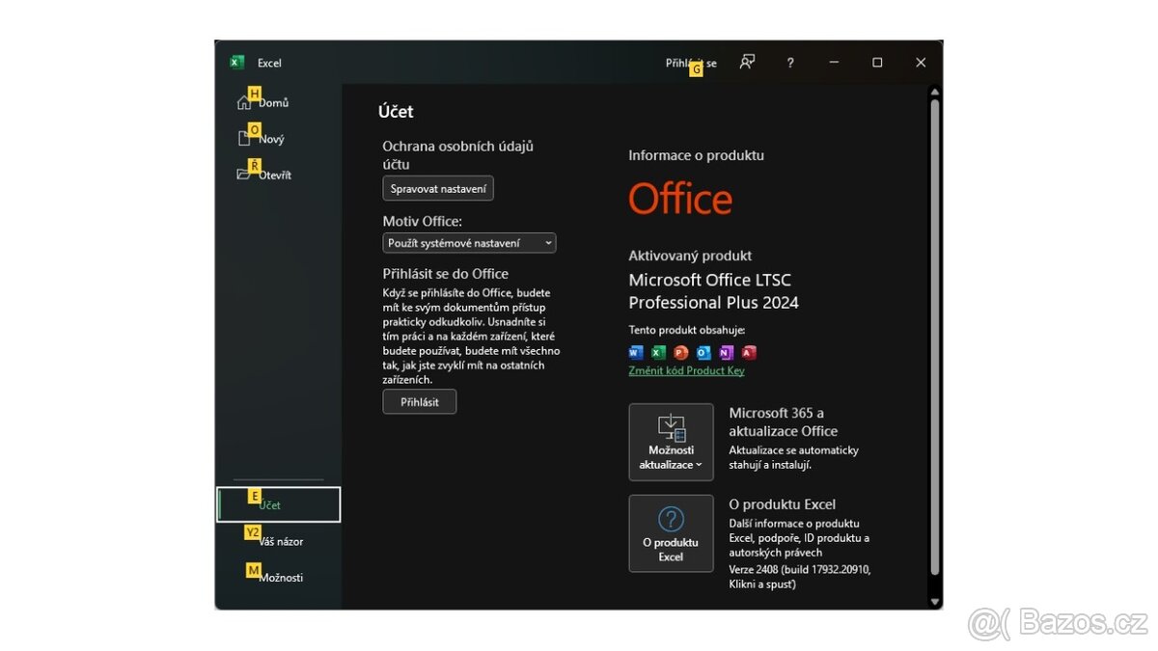The height and width of the screenshot is (651, 1158).
Task: Click the Outlook icon under product contents
Action: point(703,352)
